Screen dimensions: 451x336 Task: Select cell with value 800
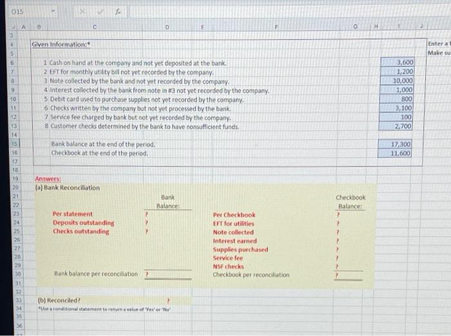(396, 99)
